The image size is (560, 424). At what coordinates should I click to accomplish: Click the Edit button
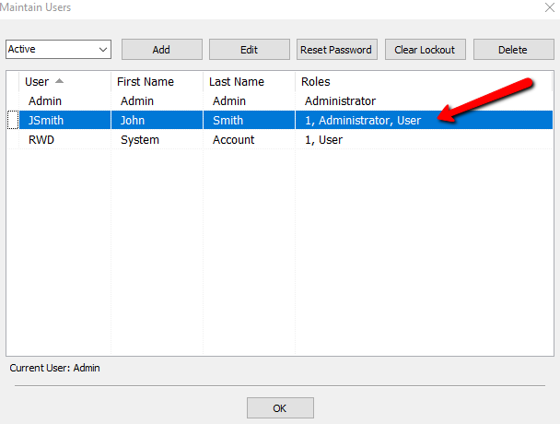[x=250, y=50]
